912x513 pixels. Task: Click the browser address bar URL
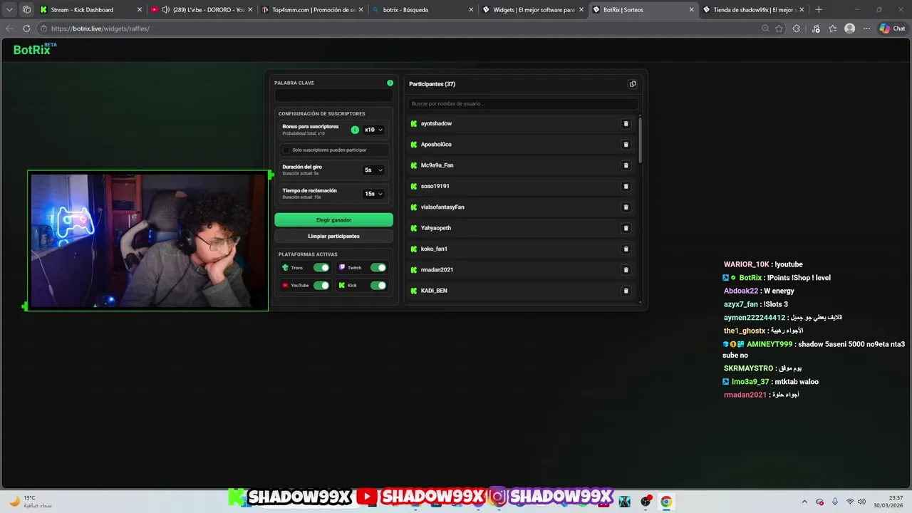(x=100, y=28)
